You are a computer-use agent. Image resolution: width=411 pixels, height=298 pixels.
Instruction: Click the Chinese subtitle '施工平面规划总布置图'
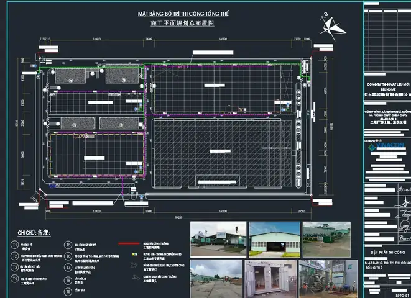pyautogui.click(x=182, y=24)
